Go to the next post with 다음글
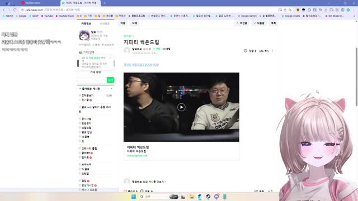Screen dimensions: 358x201 (x=259, y=23)
